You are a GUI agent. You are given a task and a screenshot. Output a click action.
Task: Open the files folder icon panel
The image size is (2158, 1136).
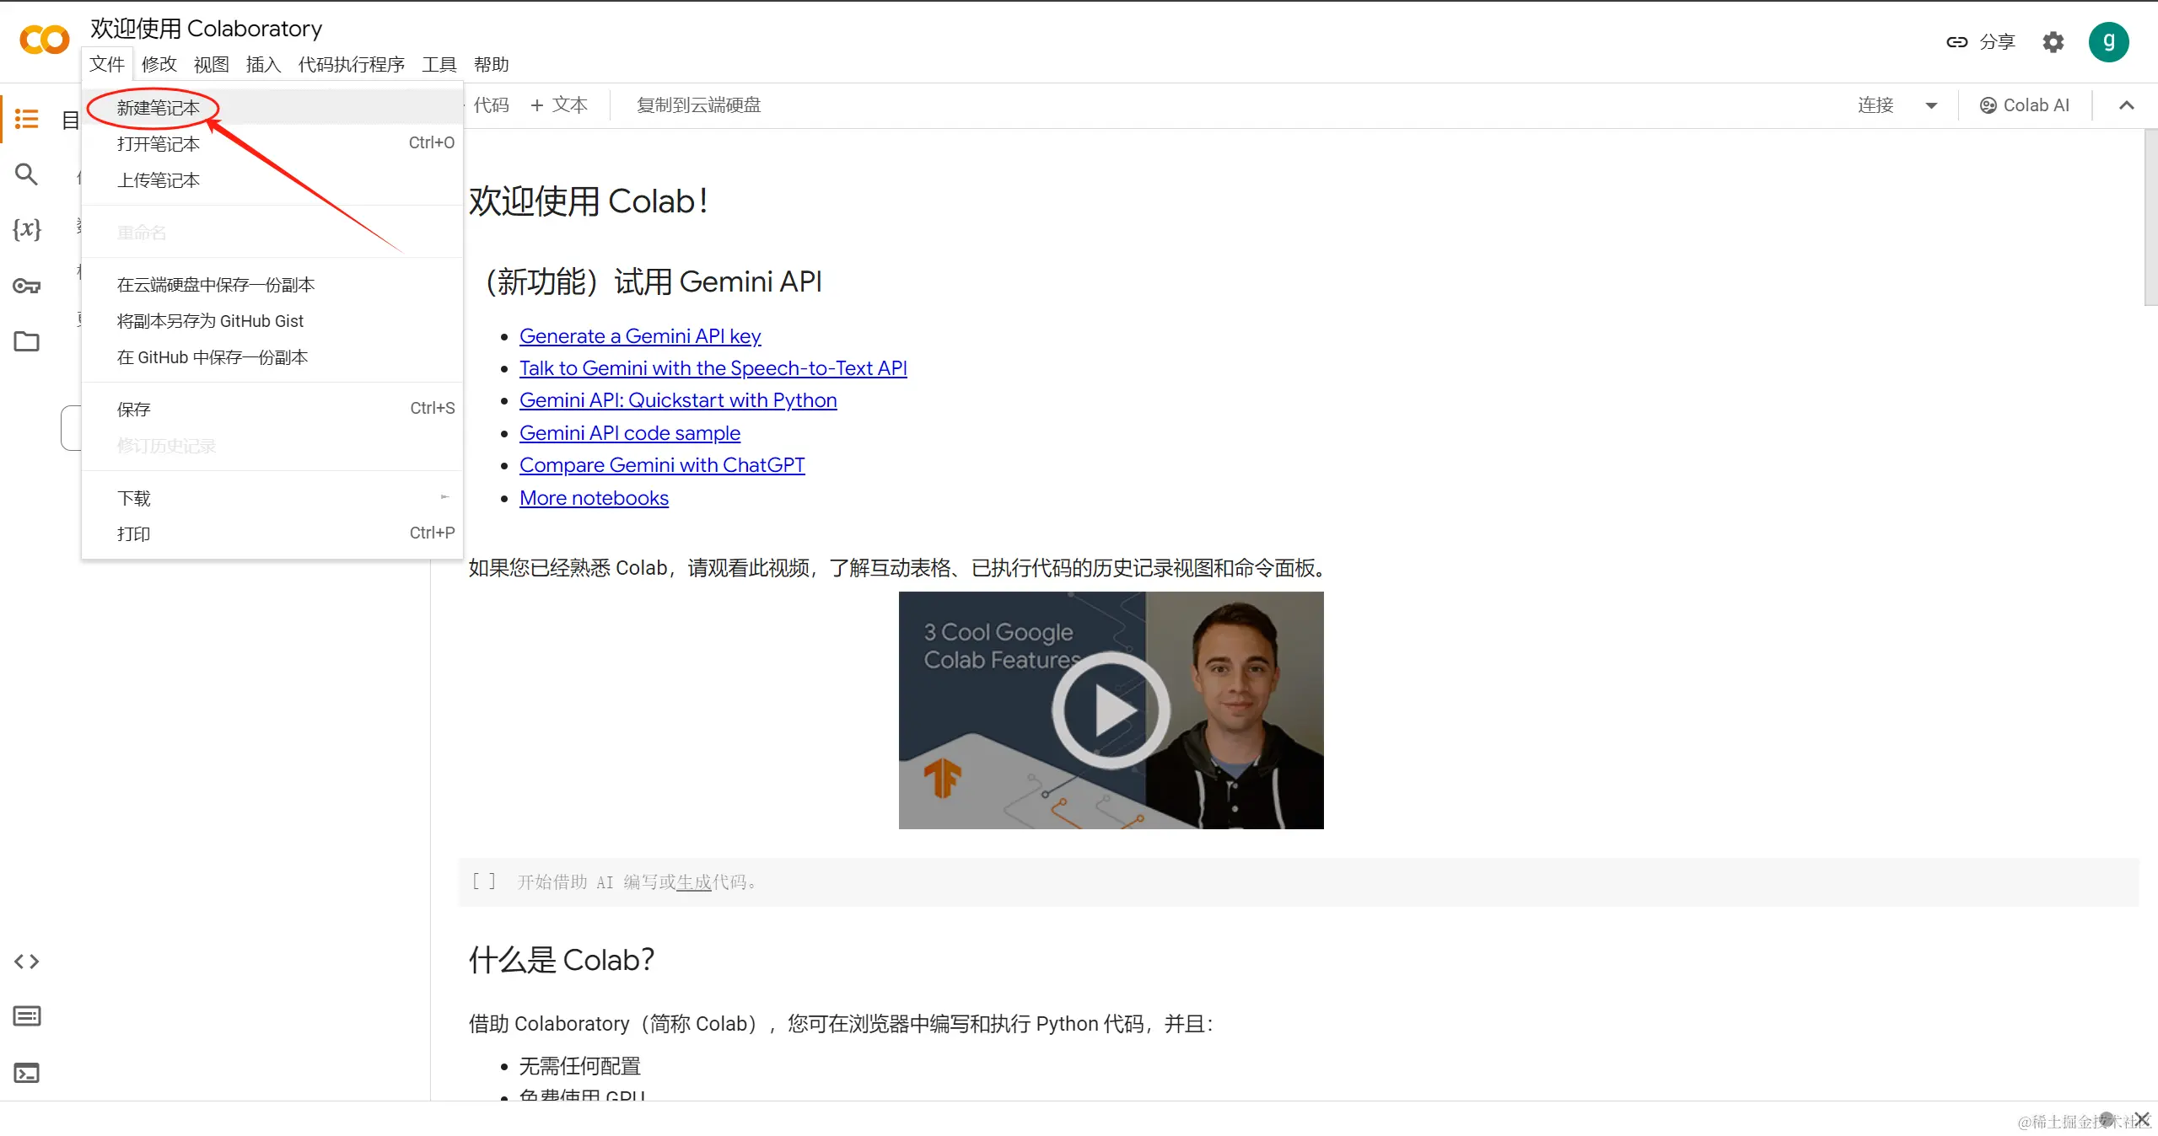[27, 341]
